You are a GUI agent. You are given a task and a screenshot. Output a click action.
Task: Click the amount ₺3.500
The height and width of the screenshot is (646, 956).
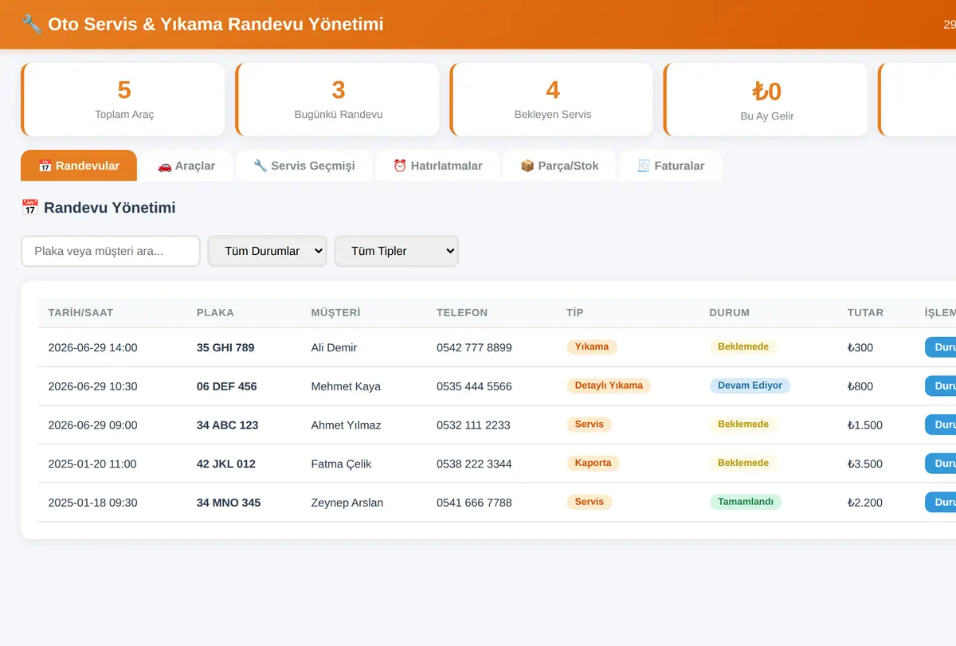click(865, 464)
